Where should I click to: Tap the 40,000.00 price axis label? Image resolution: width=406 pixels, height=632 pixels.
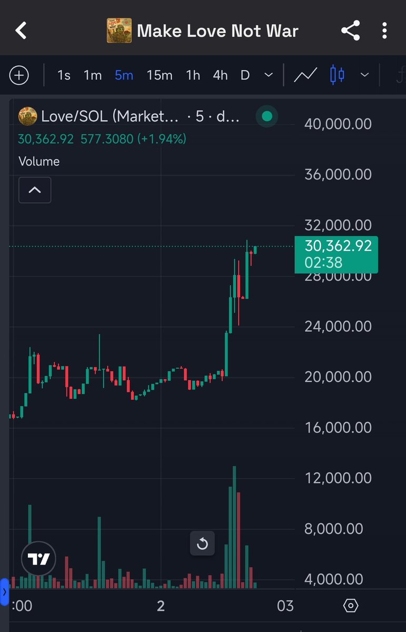pyautogui.click(x=338, y=124)
